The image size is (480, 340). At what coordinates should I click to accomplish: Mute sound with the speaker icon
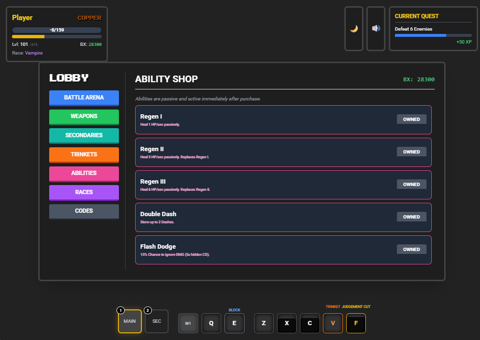tap(376, 29)
